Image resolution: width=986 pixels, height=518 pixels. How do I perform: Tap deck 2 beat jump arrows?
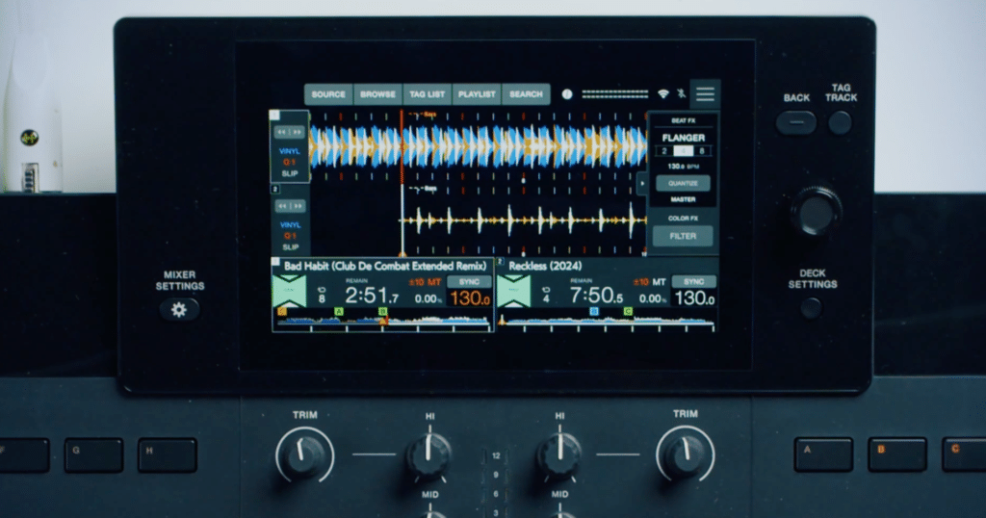290,206
